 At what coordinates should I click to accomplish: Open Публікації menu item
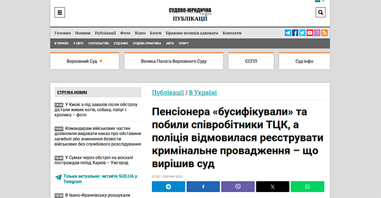coord(105,33)
